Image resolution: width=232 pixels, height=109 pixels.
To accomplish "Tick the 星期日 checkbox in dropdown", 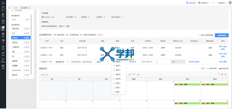I will (114, 66).
